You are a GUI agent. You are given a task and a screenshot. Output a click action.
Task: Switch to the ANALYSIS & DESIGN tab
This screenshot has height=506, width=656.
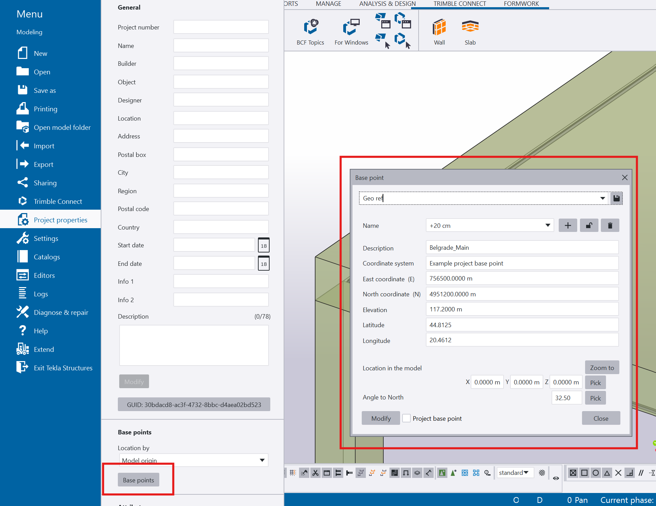[387, 4]
